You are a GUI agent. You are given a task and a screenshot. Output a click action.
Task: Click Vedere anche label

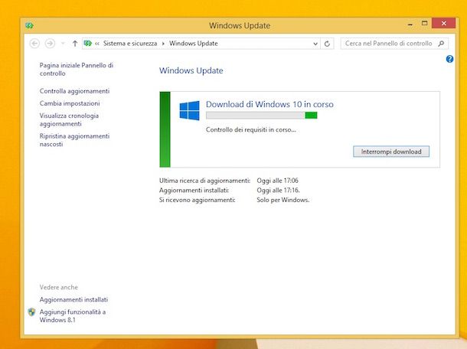tap(59, 287)
